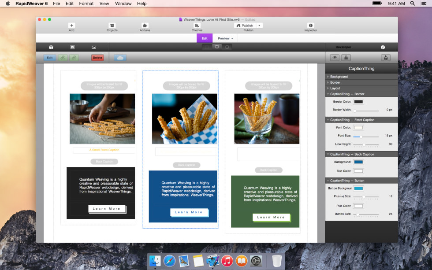Open iTunes from the Dock
This screenshot has width=432, height=270.
[227, 261]
